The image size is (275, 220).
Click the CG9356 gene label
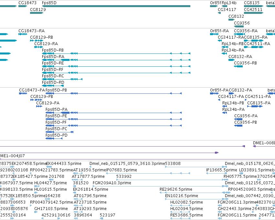(x=242, y=23)
